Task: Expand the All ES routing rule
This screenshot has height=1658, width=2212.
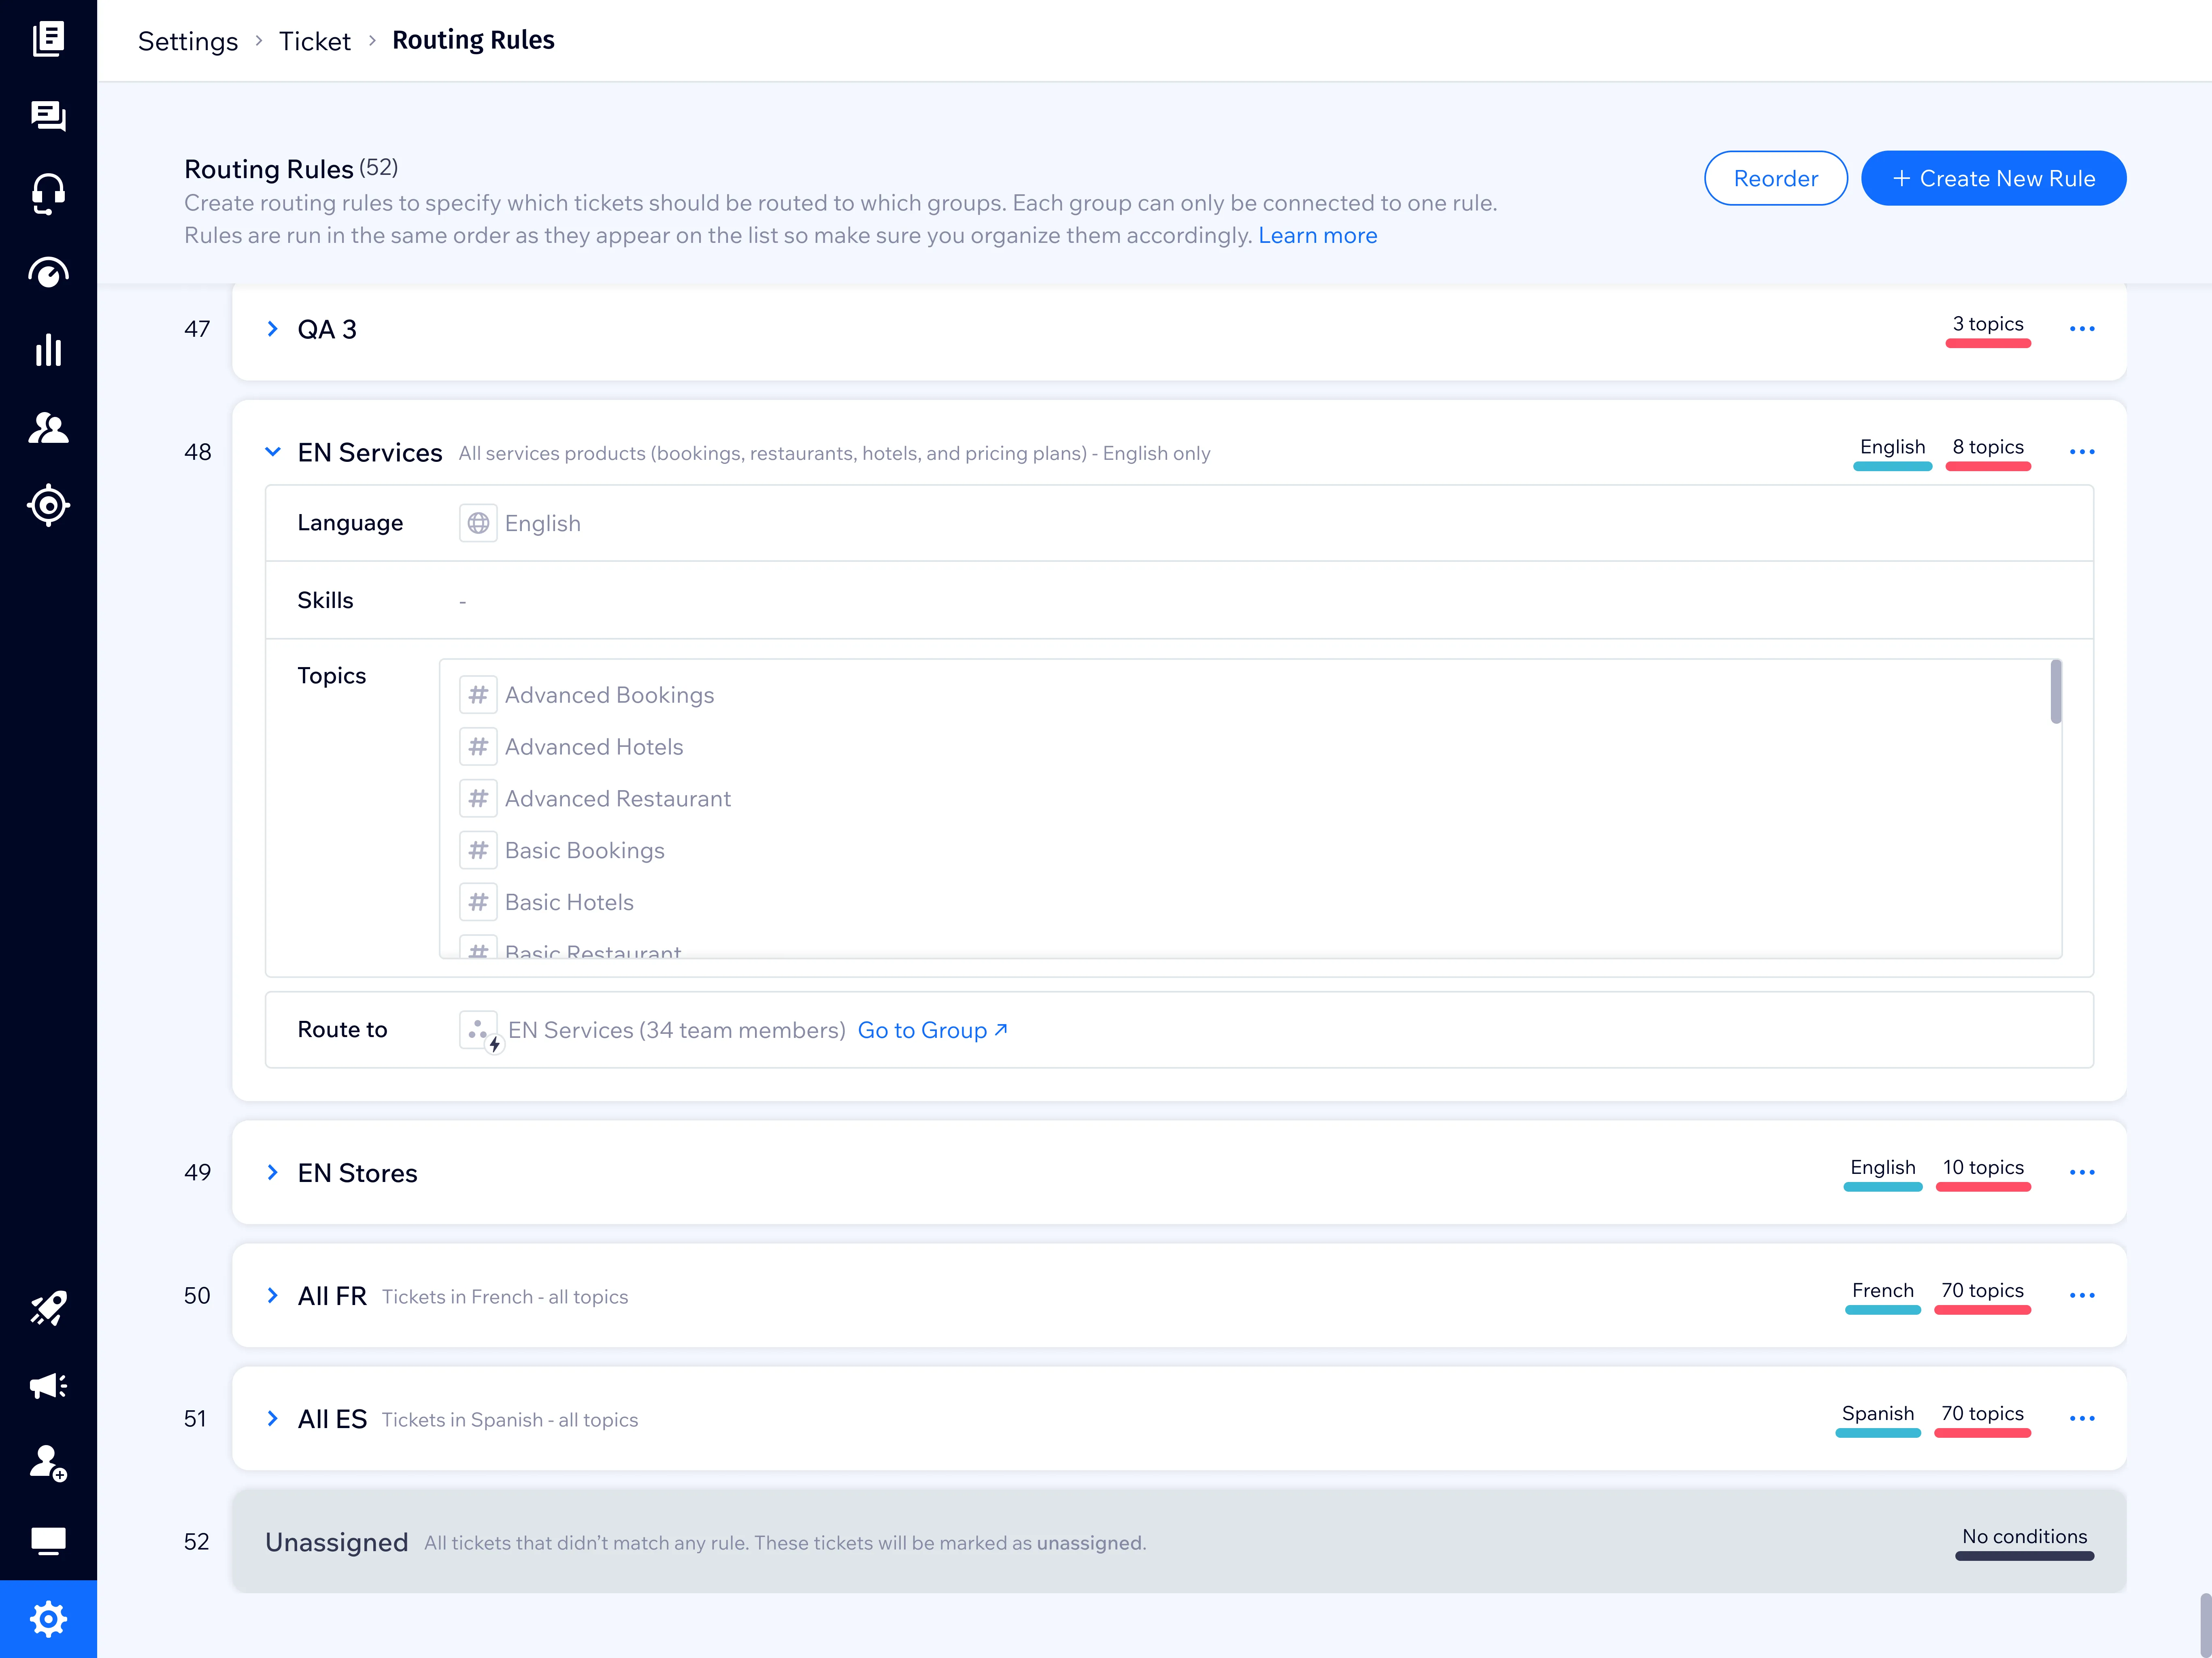Action: coord(272,1418)
